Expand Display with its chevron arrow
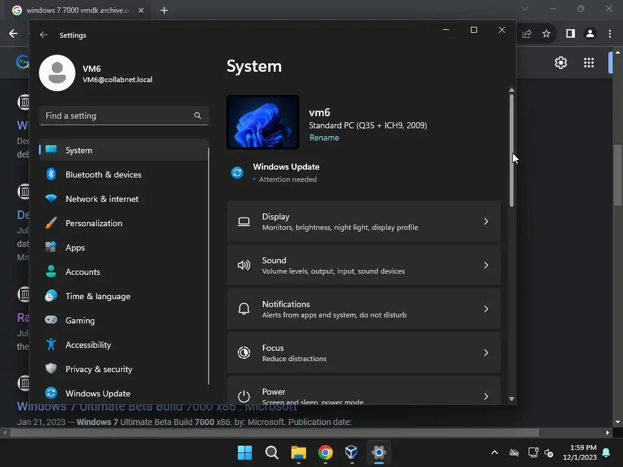The height and width of the screenshot is (467, 623). [486, 221]
